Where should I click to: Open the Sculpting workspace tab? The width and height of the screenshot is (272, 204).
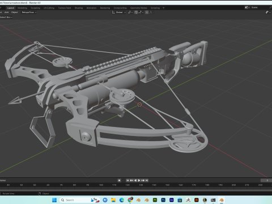click(x=35, y=8)
